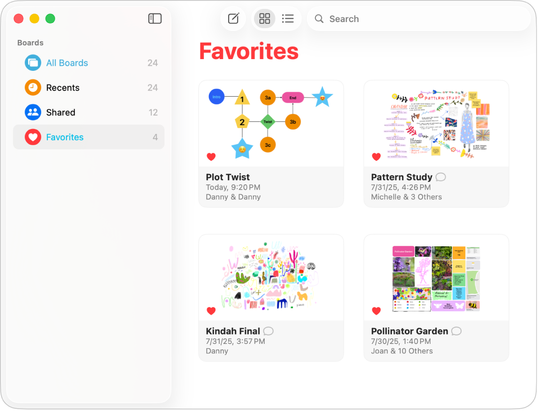
Task: Select Shared in the sidebar
Action: click(x=60, y=112)
